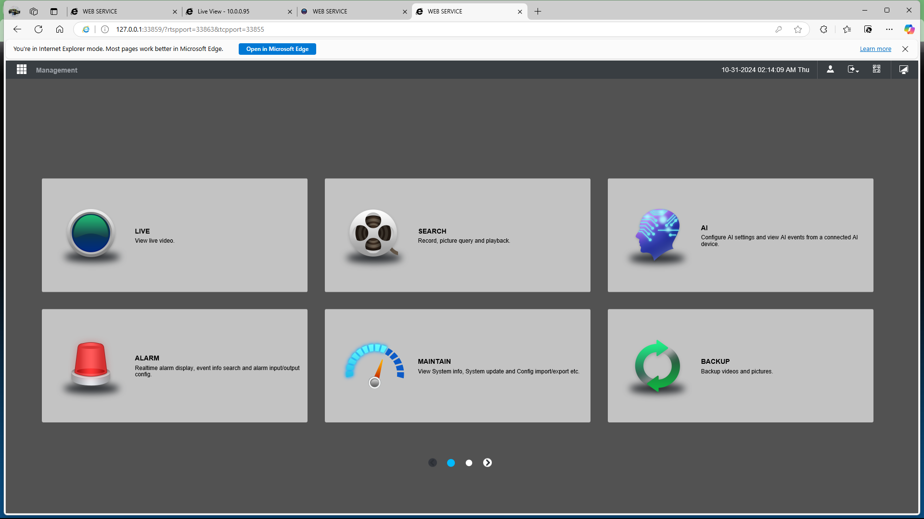Click the SEARCH tile title
924x519 pixels.
[432, 231]
